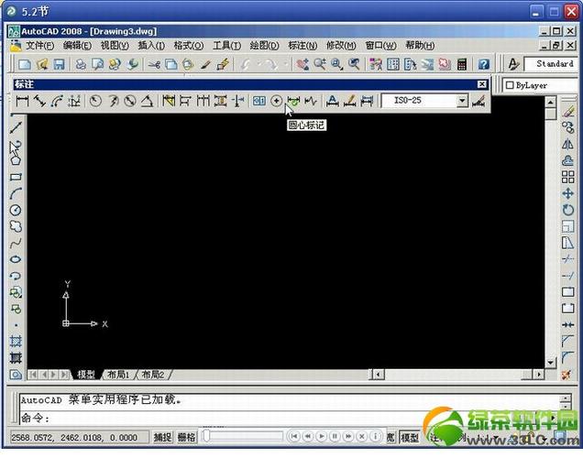
Task: Click the Dimension Update tool
Action: (x=367, y=101)
